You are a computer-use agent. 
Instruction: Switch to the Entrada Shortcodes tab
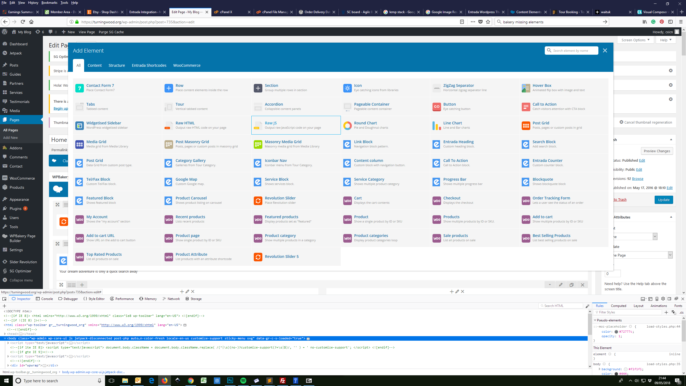tap(149, 65)
